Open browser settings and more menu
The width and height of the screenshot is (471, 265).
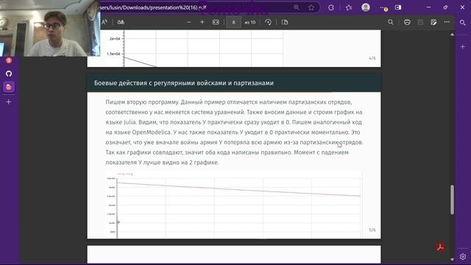(x=383, y=8)
